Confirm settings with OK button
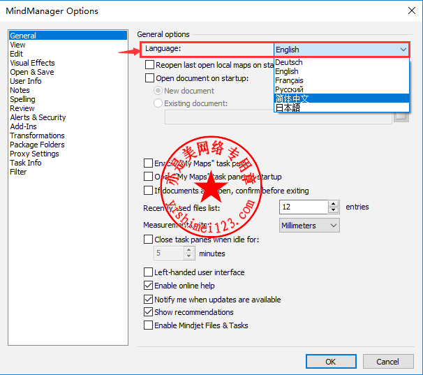The image size is (423, 375). (331, 362)
